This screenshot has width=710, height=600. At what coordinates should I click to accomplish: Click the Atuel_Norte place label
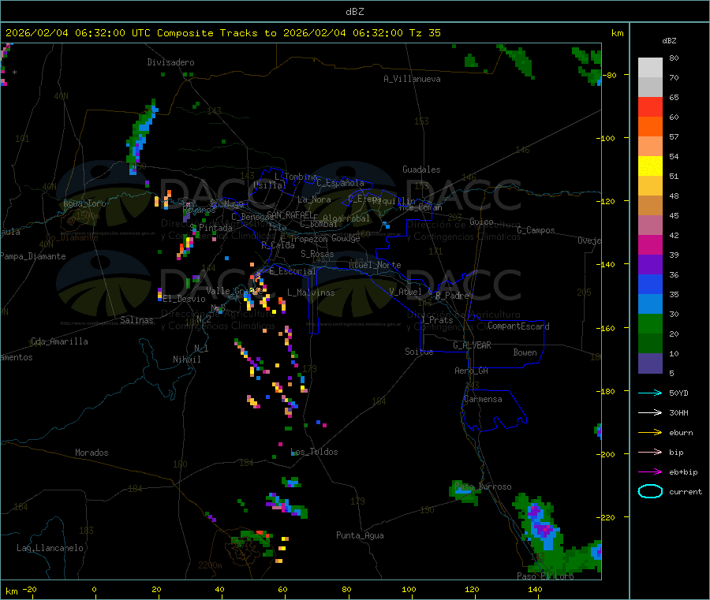pyautogui.click(x=375, y=265)
